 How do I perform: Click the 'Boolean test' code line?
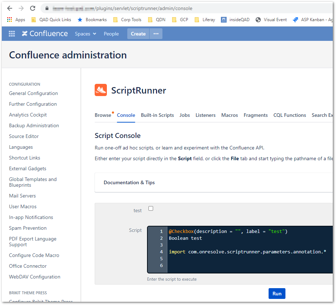tap(185, 238)
